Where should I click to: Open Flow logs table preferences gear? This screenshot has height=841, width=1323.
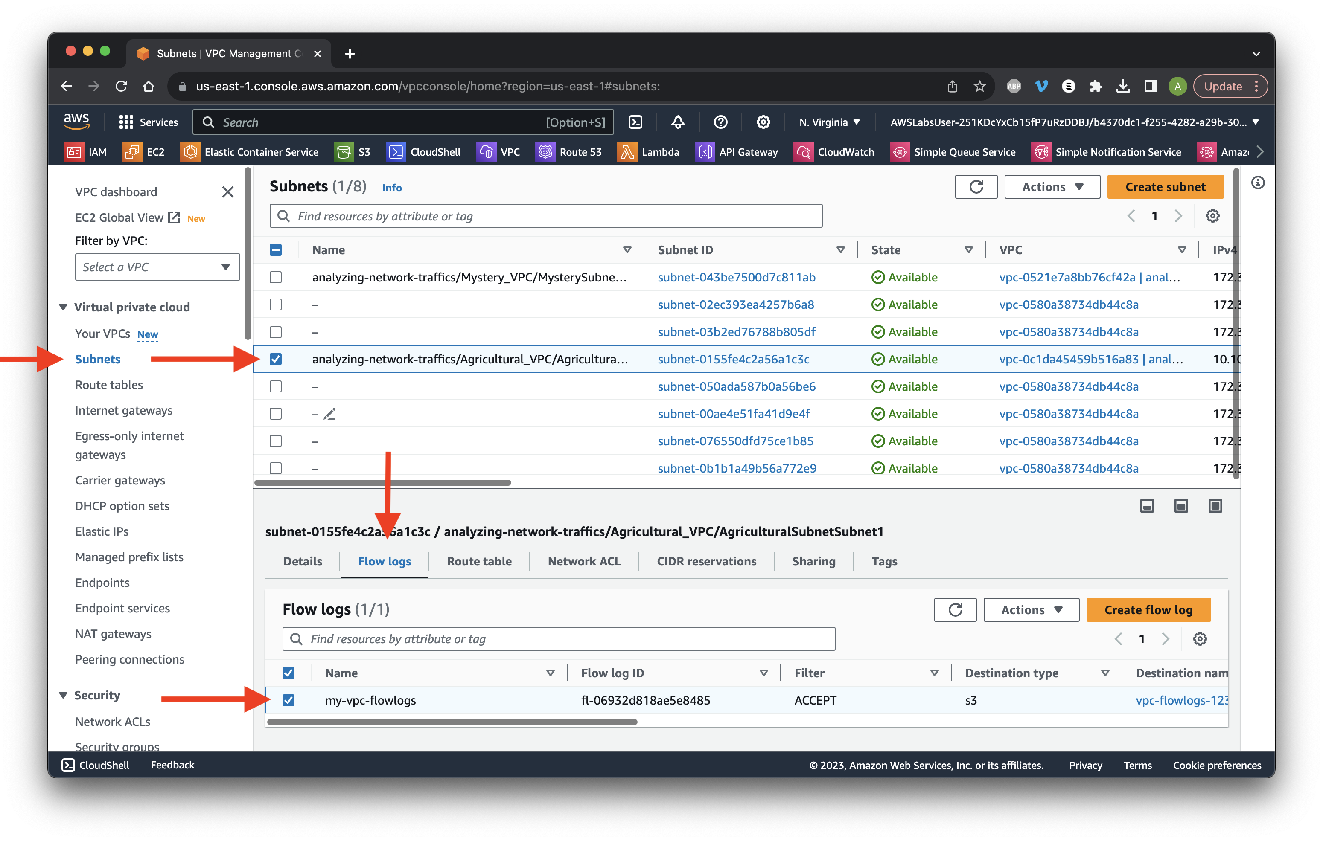1199,639
